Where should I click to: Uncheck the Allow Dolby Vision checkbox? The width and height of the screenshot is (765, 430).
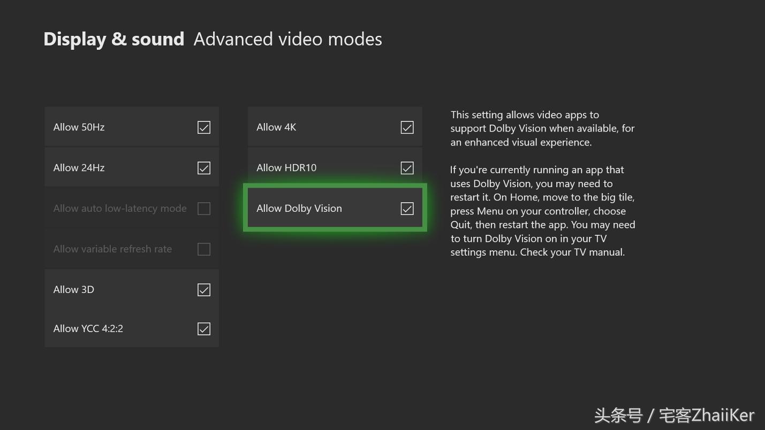[x=407, y=209]
